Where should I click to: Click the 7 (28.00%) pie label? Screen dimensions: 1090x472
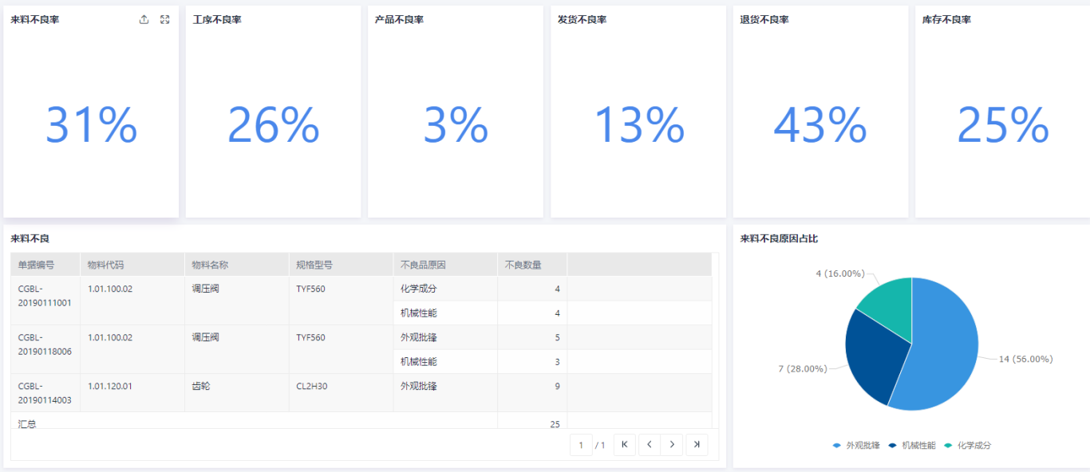(803, 368)
